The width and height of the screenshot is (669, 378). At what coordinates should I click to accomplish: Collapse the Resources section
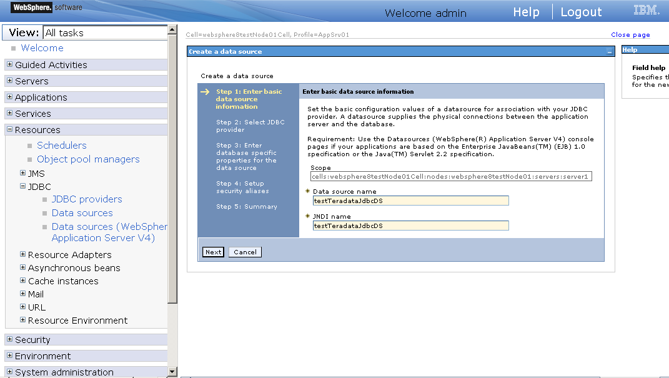[9, 129]
